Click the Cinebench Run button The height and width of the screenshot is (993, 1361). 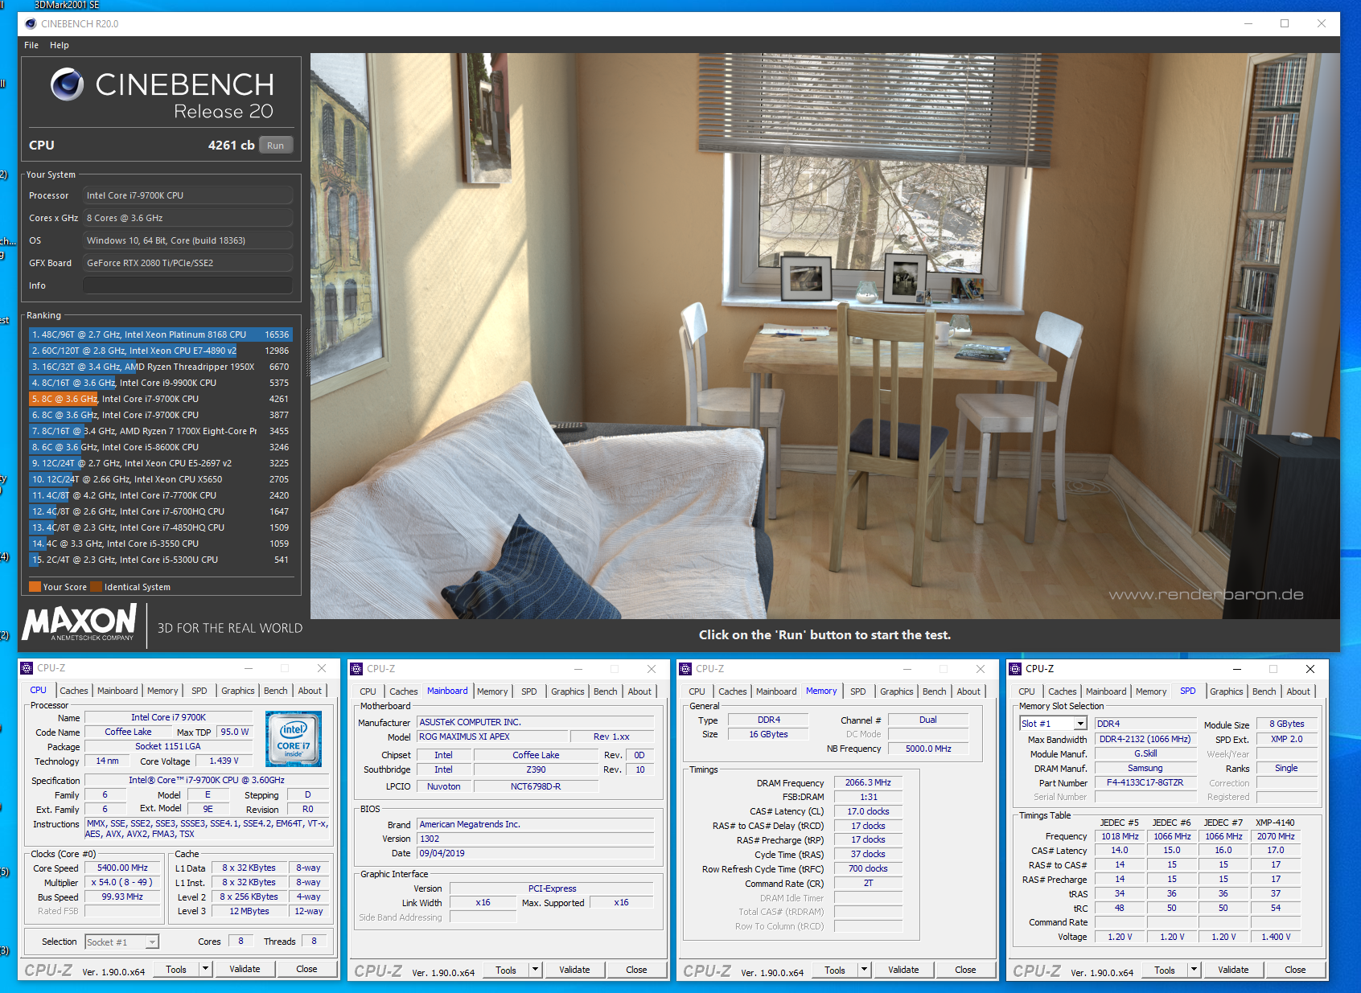click(275, 146)
